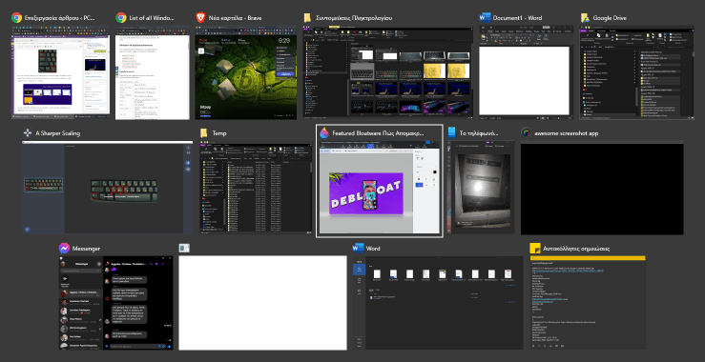Click the Brave lion icon
This screenshot has width=705, height=362.
(200, 18)
